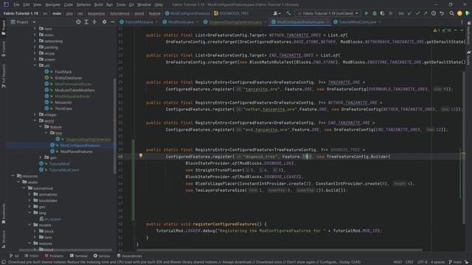
Task: Open the Services tool window
Action: (x=102, y=256)
